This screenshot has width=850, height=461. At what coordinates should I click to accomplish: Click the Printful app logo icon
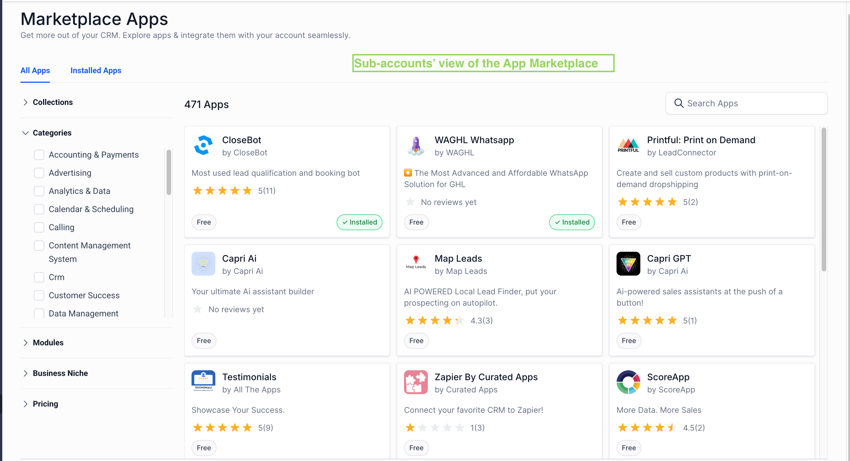tap(628, 145)
